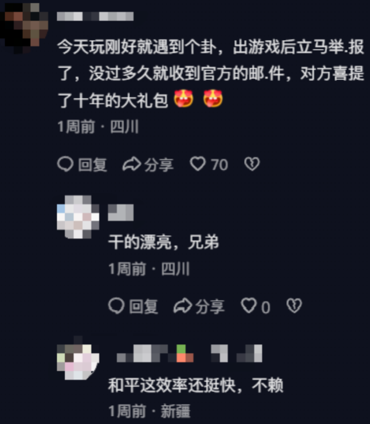370x424 pixels.
Task: Click the comment text '和平这效率还挺快，不赖'
Action: [x=196, y=385]
